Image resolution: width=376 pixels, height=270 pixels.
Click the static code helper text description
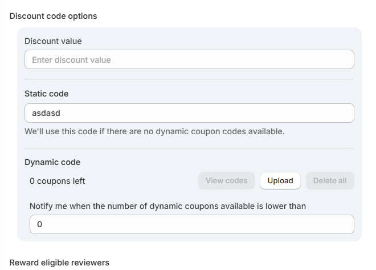click(x=154, y=131)
